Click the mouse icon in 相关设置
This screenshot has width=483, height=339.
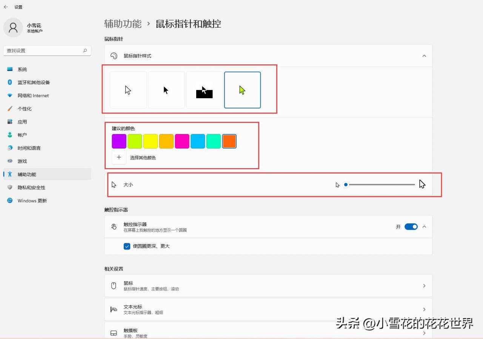(114, 286)
